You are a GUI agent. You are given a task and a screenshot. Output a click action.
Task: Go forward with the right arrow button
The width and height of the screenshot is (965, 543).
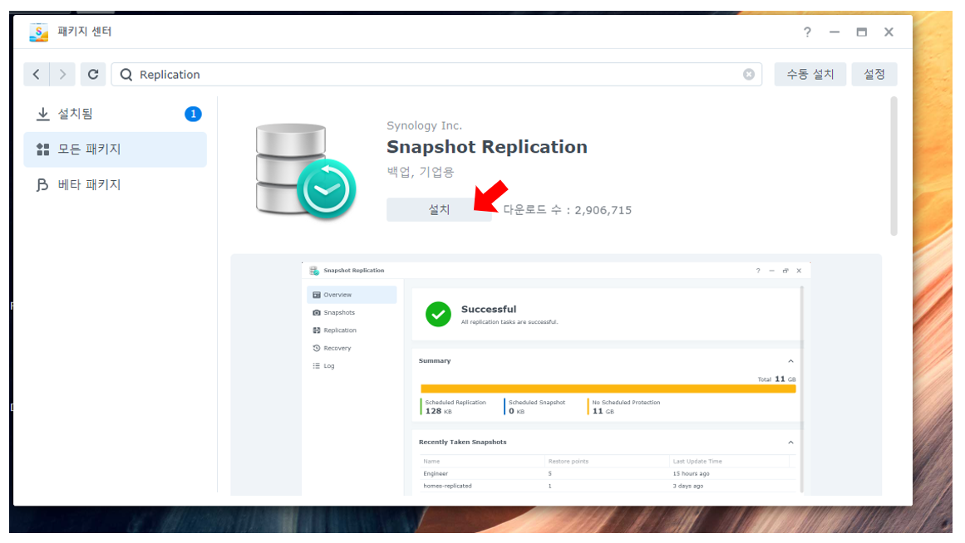click(62, 75)
